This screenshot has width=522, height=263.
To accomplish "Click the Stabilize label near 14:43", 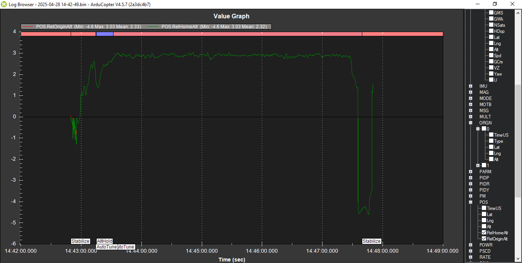I will [80, 241].
